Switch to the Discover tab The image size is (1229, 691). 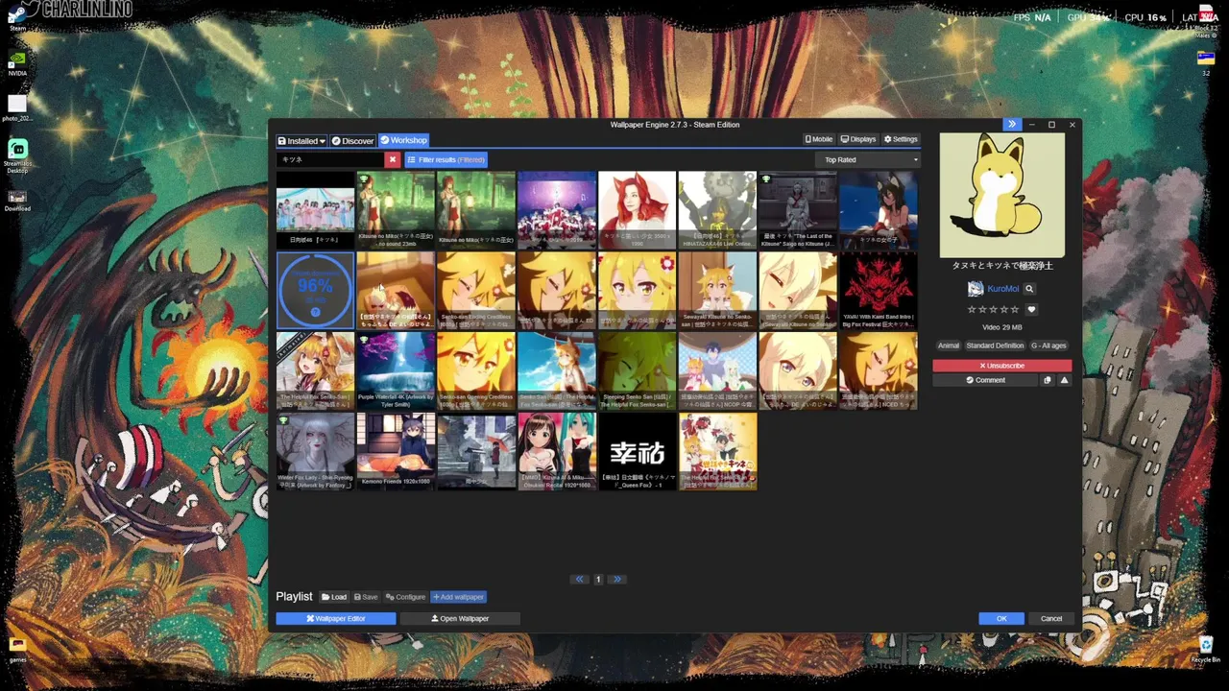coord(352,141)
